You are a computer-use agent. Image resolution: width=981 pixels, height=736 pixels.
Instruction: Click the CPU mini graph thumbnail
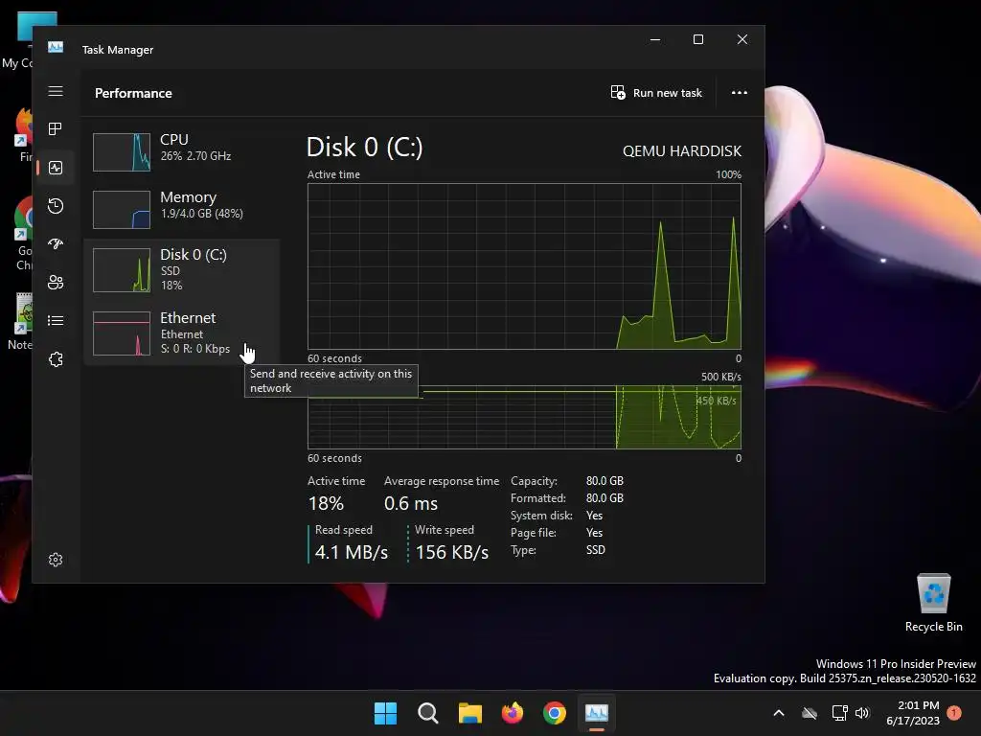(122, 152)
